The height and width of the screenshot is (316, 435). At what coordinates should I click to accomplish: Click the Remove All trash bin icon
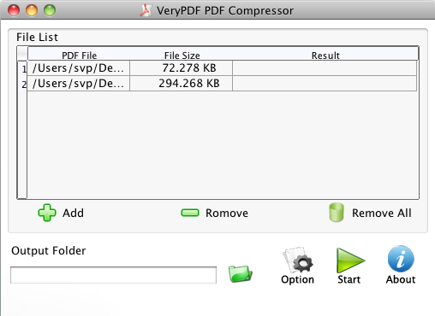[x=337, y=213]
